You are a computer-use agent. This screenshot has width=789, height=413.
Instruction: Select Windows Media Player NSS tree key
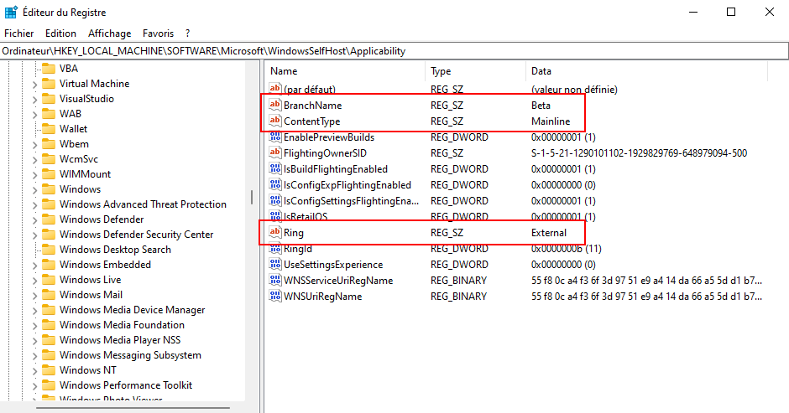tap(120, 339)
